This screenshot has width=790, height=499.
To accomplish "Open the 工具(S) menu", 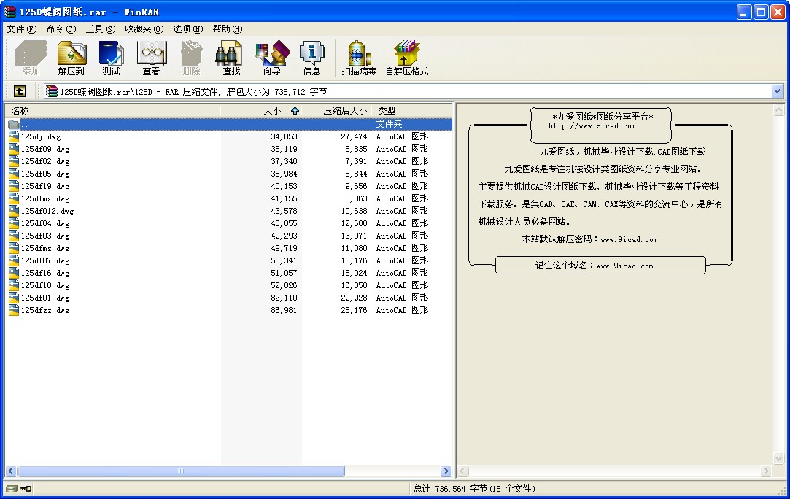I will coord(101,29).
